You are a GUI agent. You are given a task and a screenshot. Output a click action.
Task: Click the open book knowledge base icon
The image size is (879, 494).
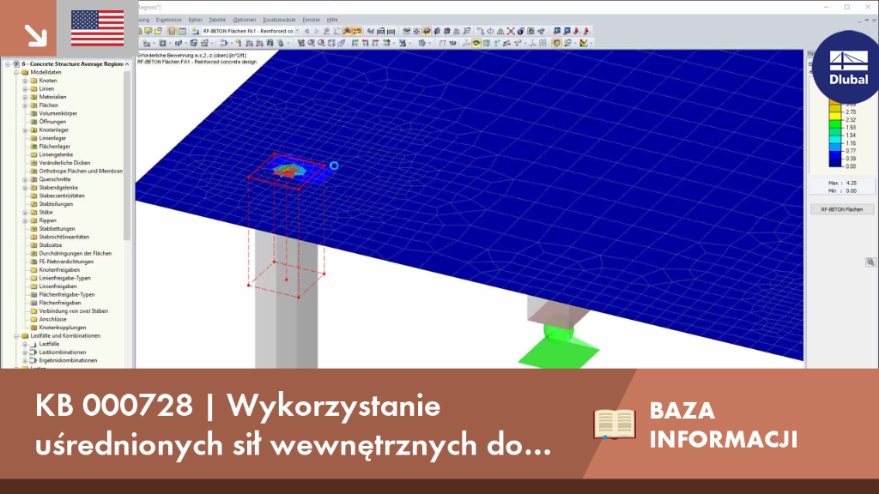(615, 424)
